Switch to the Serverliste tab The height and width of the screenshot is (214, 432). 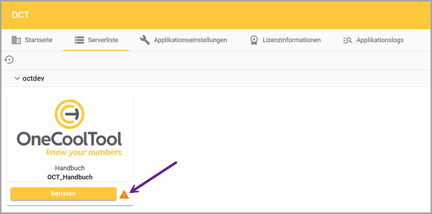96,40
